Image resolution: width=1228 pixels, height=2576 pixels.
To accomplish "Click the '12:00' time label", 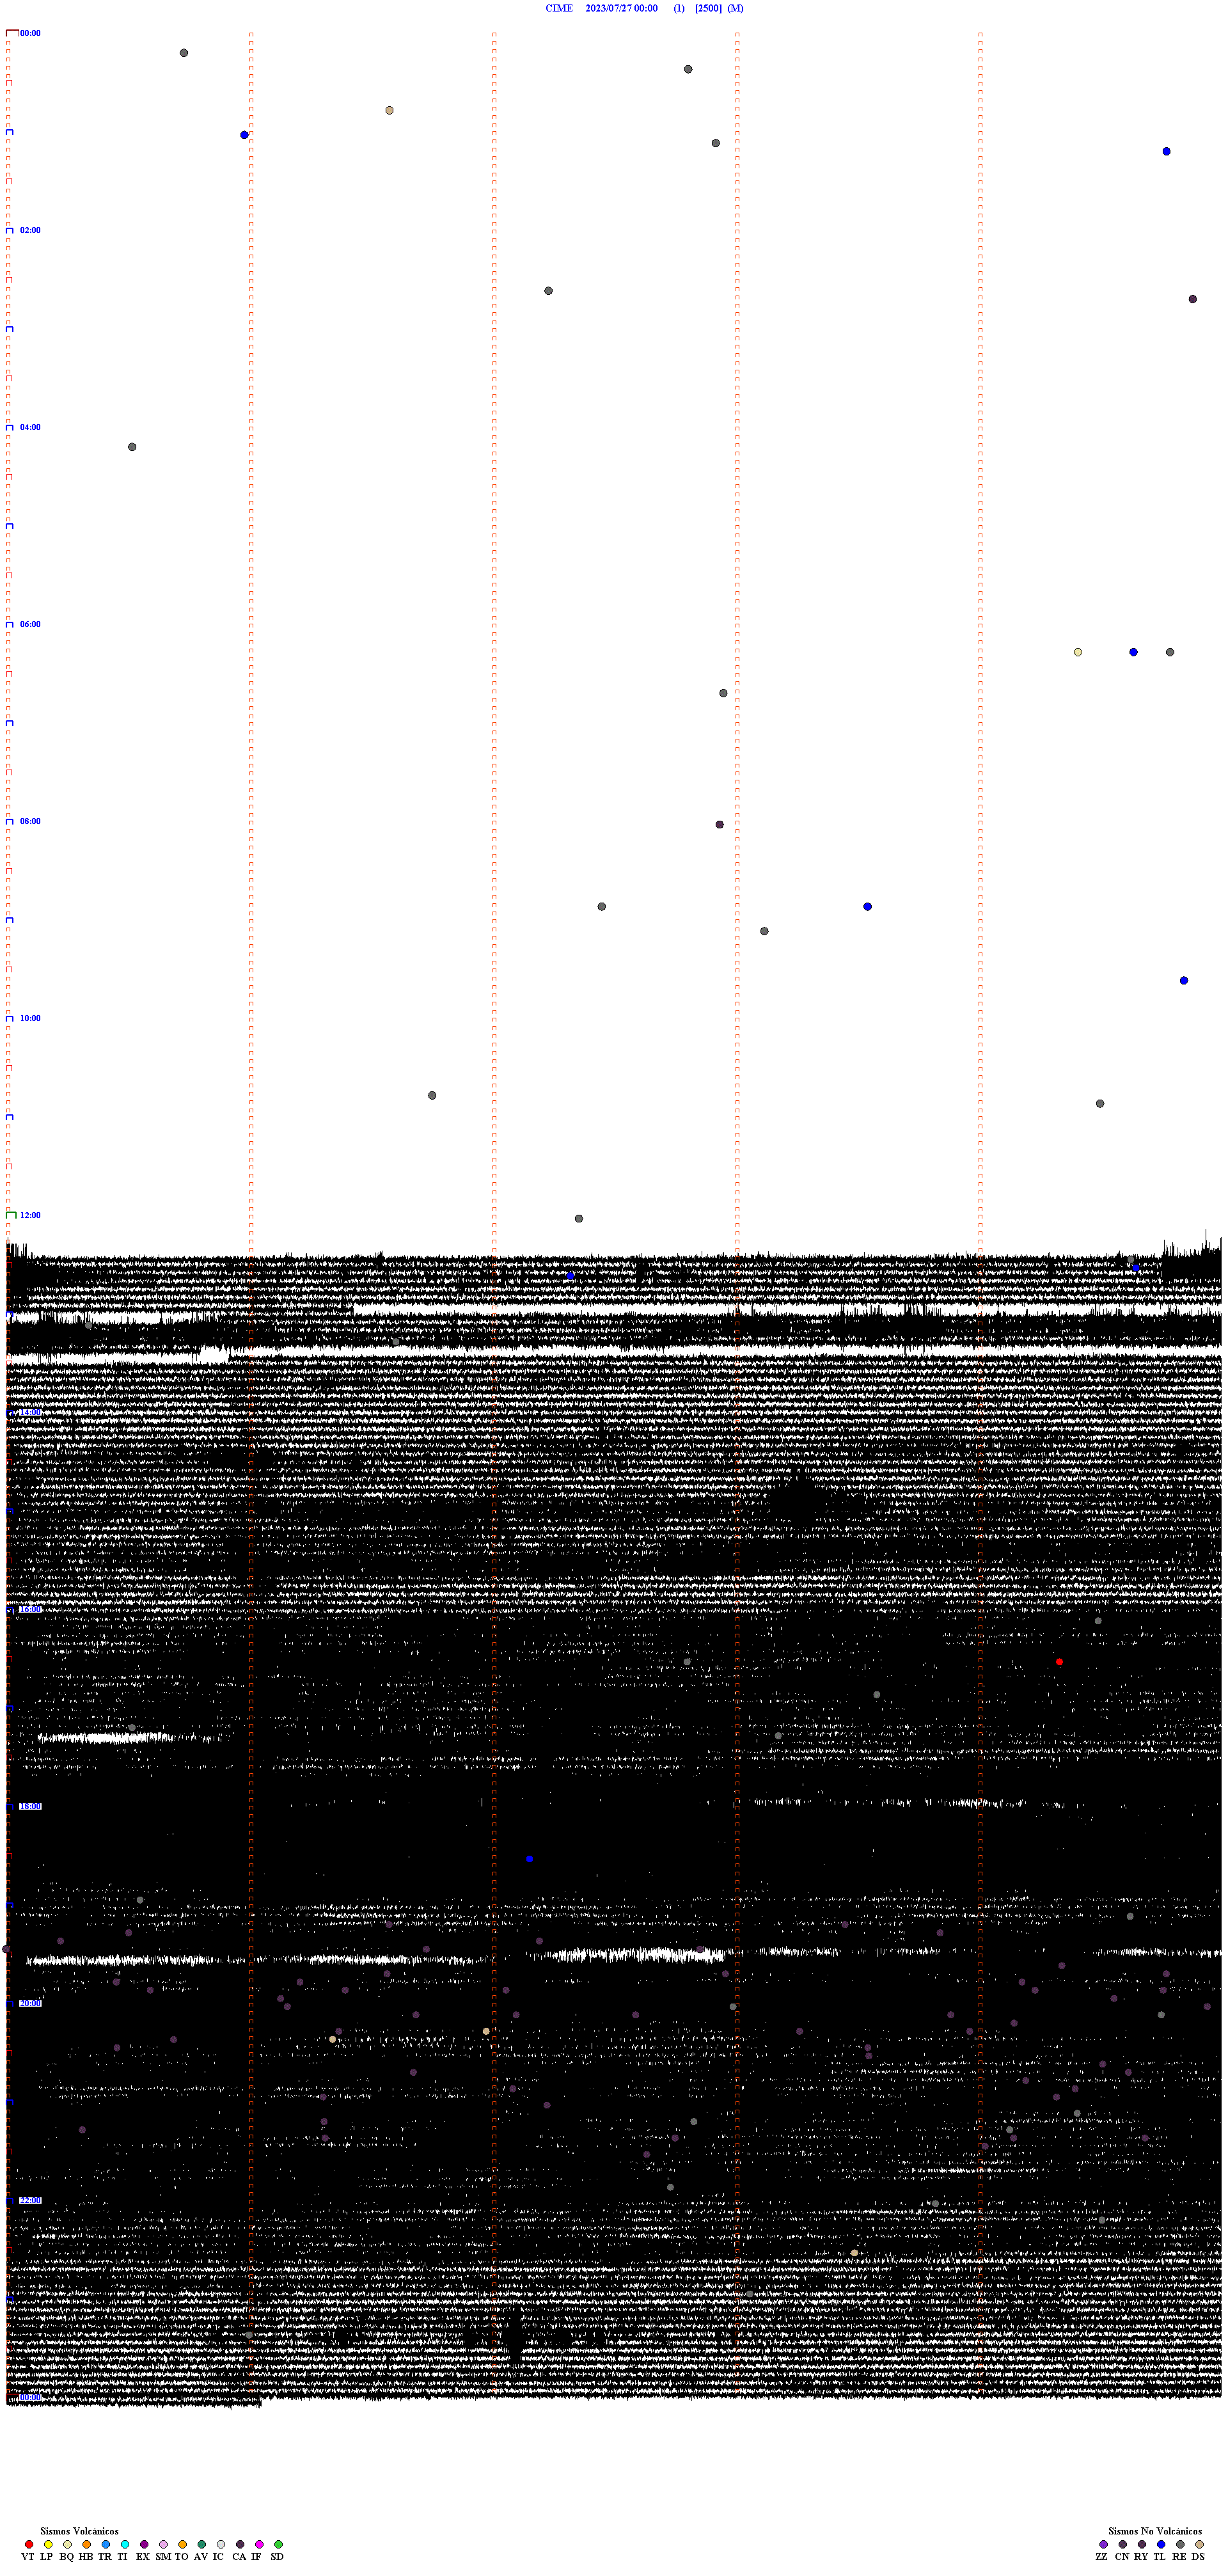I will (30, 1215).
